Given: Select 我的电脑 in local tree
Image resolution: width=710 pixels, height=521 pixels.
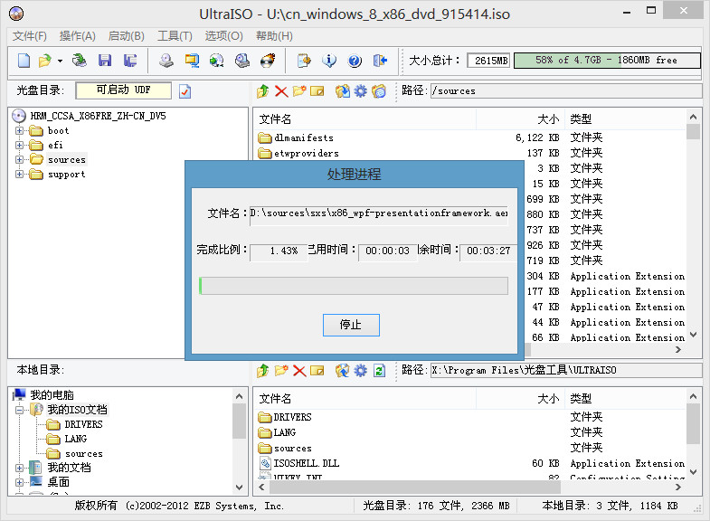Looking at the screenshot, I should (x=52, y=395).
